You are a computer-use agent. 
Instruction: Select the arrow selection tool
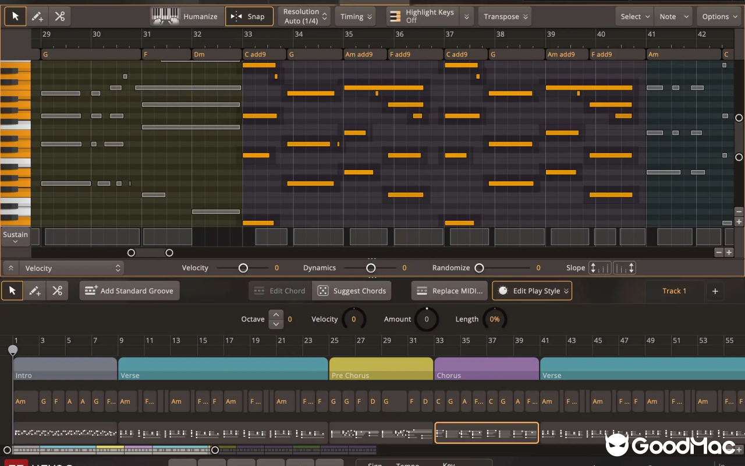(15, 16)
